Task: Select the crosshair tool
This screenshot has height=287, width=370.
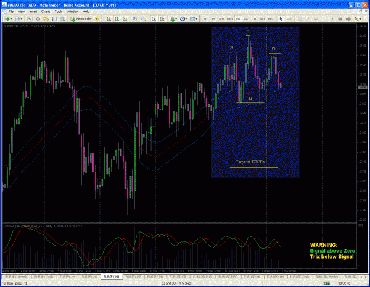Action: 289,19
